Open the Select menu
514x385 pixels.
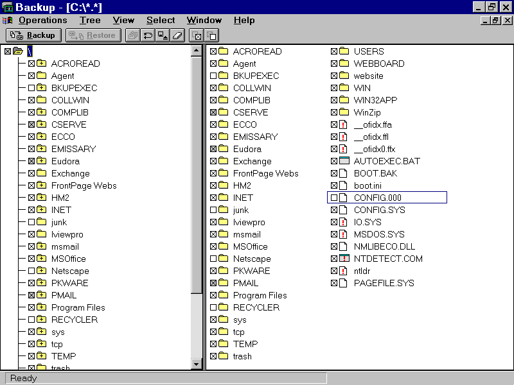point(160,20)
